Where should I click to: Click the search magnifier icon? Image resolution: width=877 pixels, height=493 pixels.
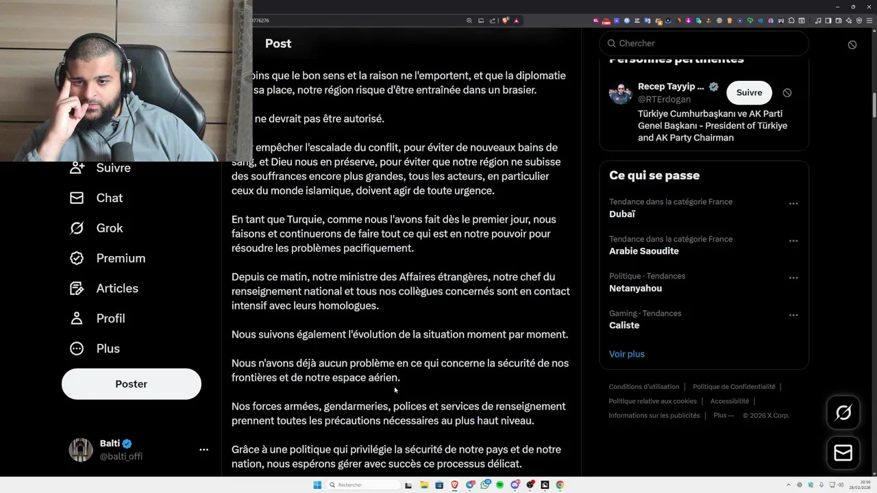click(x=611, y=43)
